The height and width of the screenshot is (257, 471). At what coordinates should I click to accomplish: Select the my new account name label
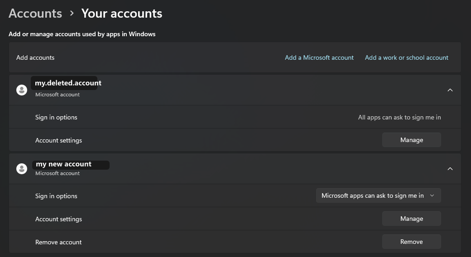coord(64,164)
